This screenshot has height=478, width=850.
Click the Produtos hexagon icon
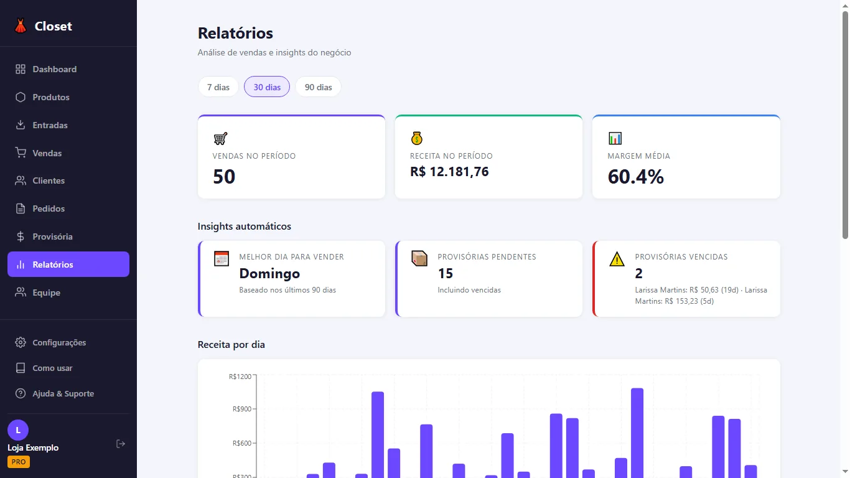pyautogui.click(x=21, y=97)
